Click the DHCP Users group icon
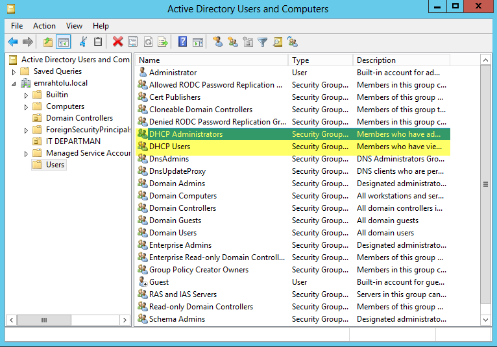 tap(143, 146)
